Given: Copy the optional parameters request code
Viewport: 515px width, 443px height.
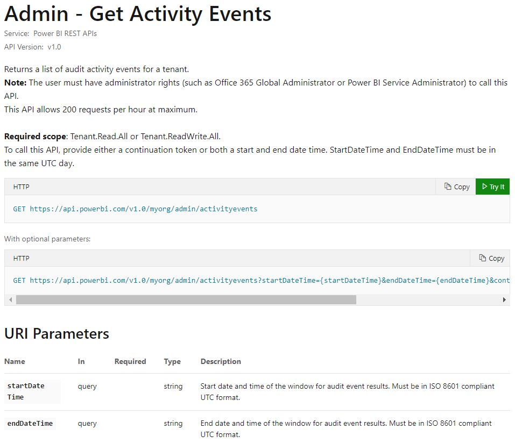Looking at the screenshot, I should click(491, 258).
